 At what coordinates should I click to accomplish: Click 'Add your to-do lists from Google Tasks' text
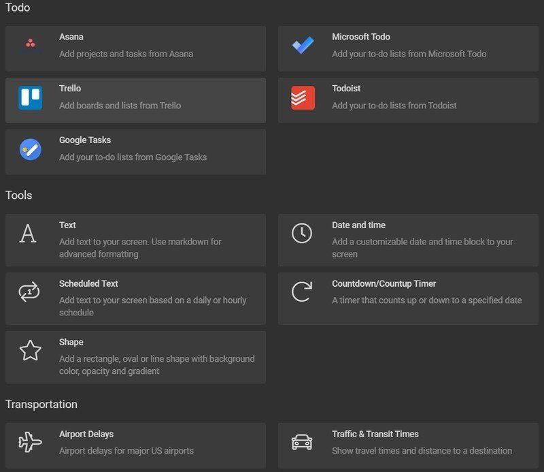pos(133,157)
